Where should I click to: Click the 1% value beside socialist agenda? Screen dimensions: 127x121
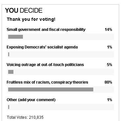tap(109, 47)
